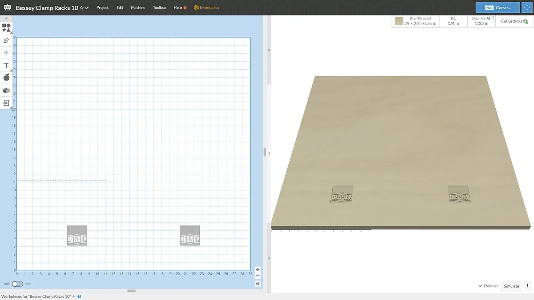534x300 pixels.
Task: Star the Bessey Clamp Racks 10 project
Action: pos(81,8)
